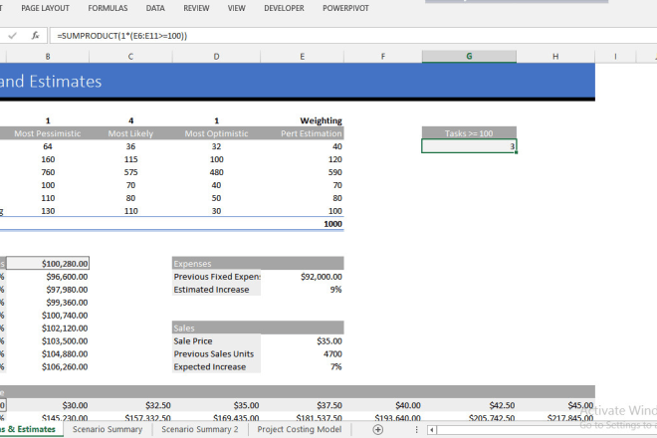Select the 4700 sales units cell
The image size is (657, 438).
coord(302,354)
